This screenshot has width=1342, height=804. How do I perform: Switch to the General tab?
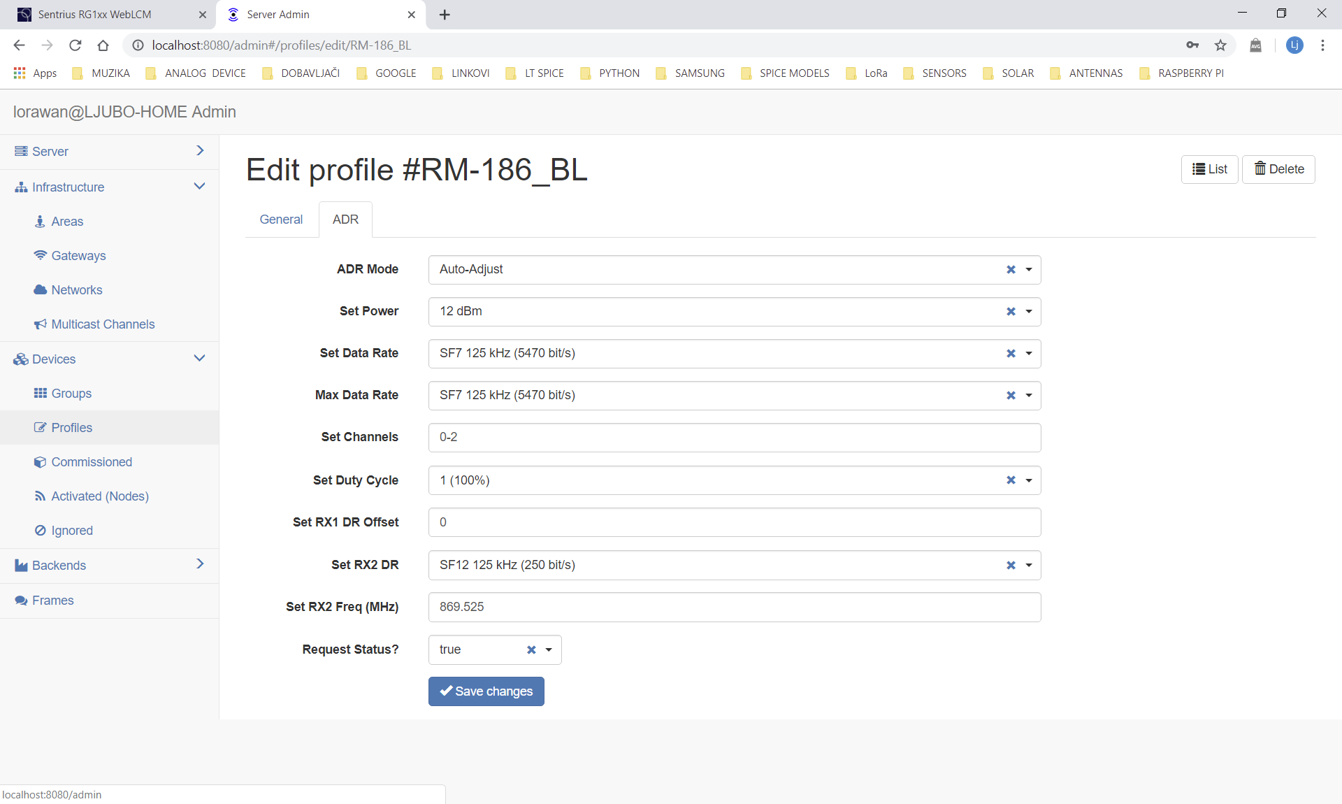pos(281,219)
